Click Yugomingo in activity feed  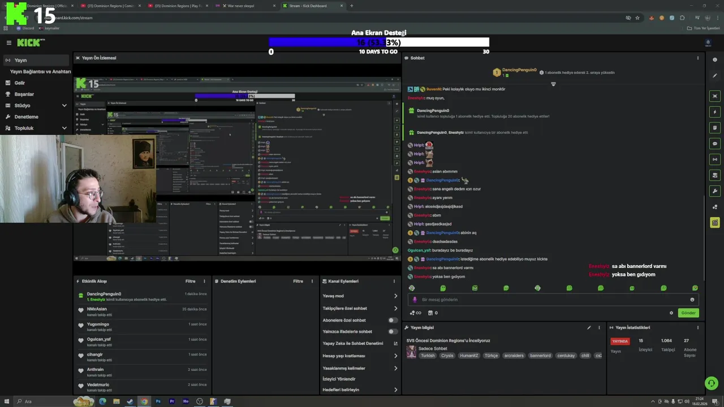click(143, 327)
